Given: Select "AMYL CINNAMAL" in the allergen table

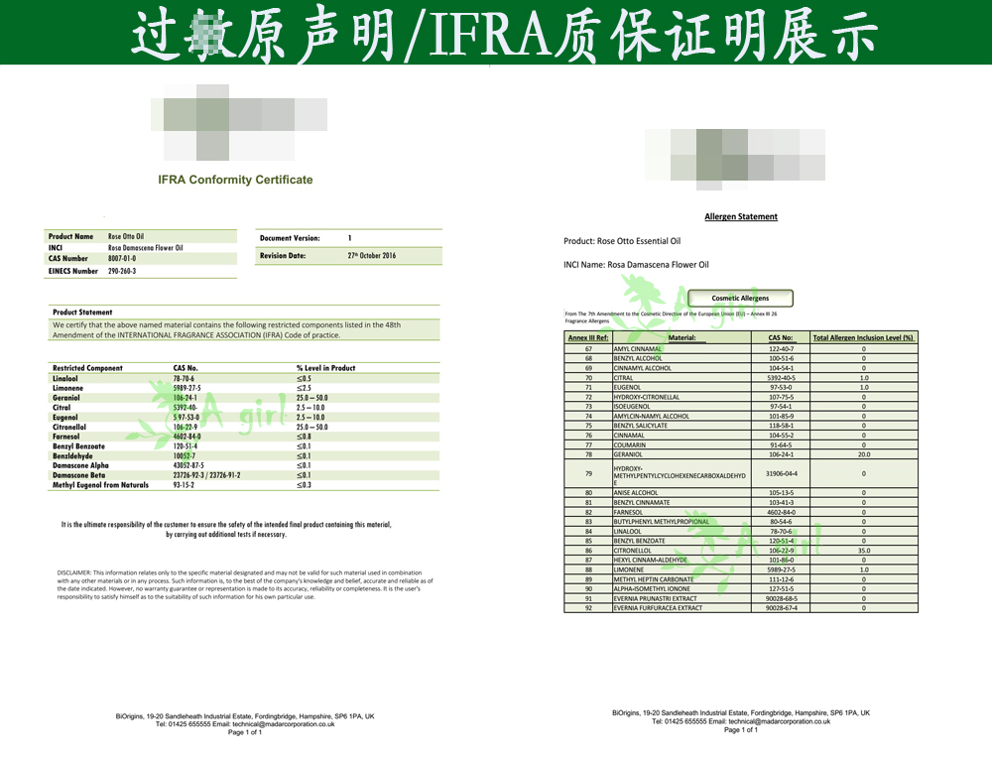Looking at the screenshot, I should 638,348.
